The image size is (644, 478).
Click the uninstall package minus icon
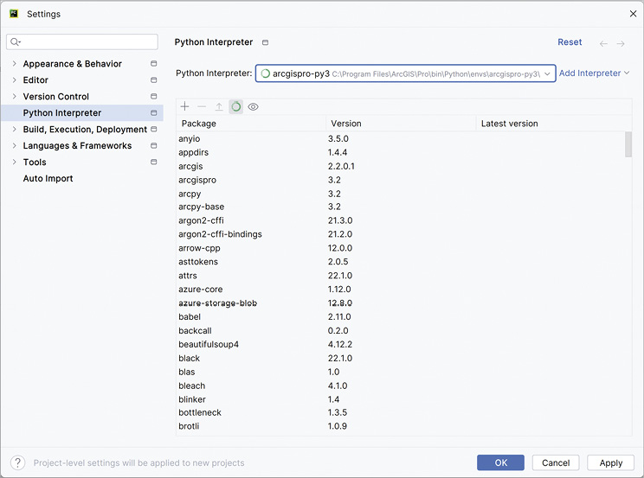pos(202,106)
